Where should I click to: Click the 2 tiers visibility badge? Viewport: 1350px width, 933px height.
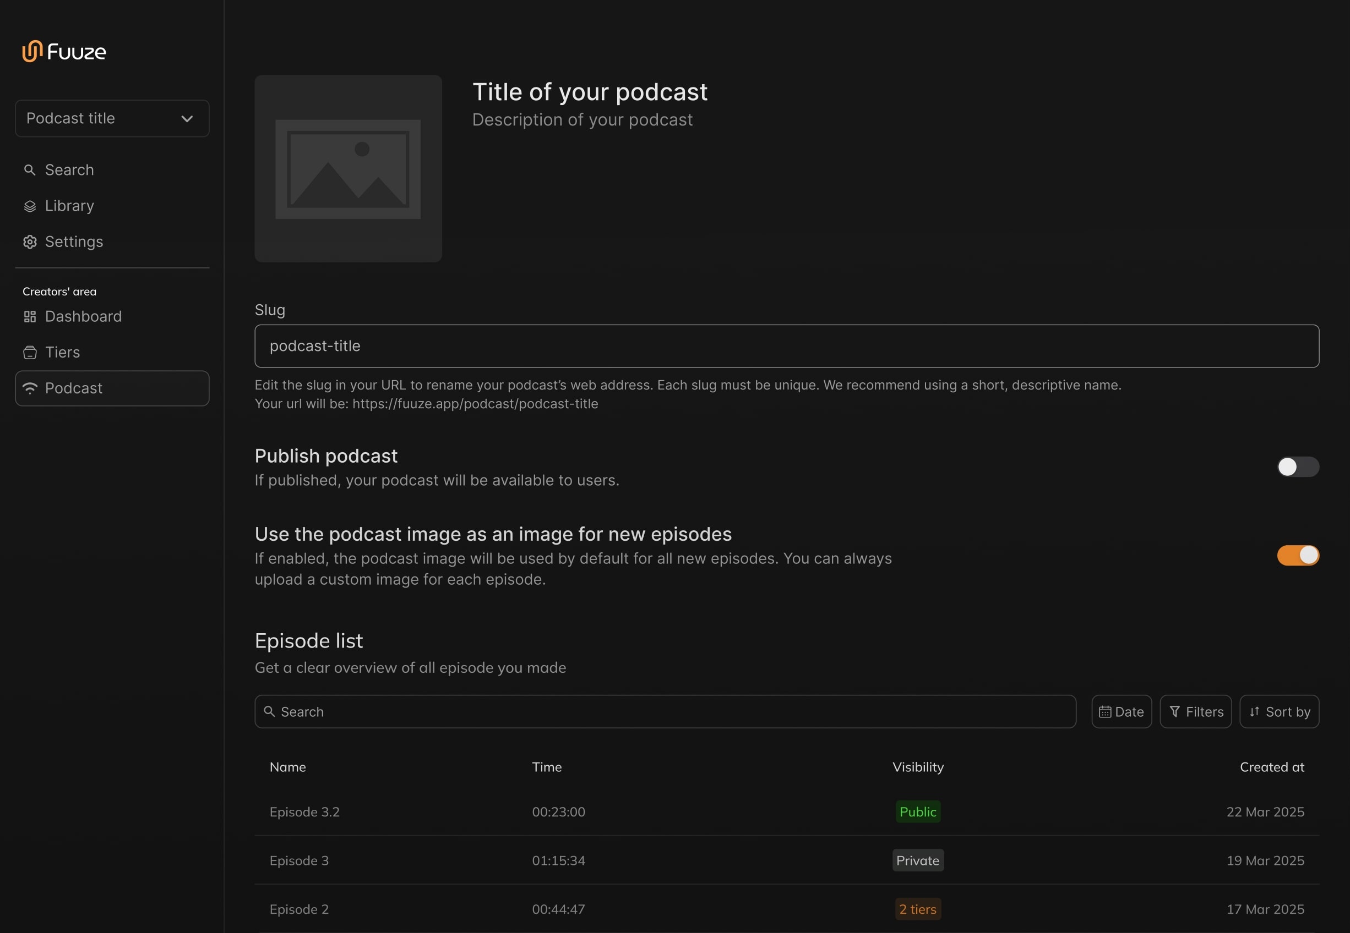pyautogui.click(x=917, y=909)
